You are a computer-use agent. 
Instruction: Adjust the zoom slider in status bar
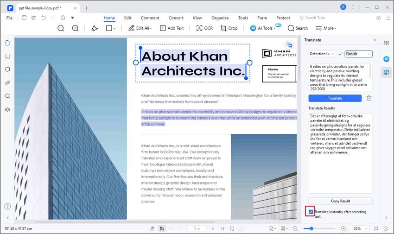click(x=319, y=228)
